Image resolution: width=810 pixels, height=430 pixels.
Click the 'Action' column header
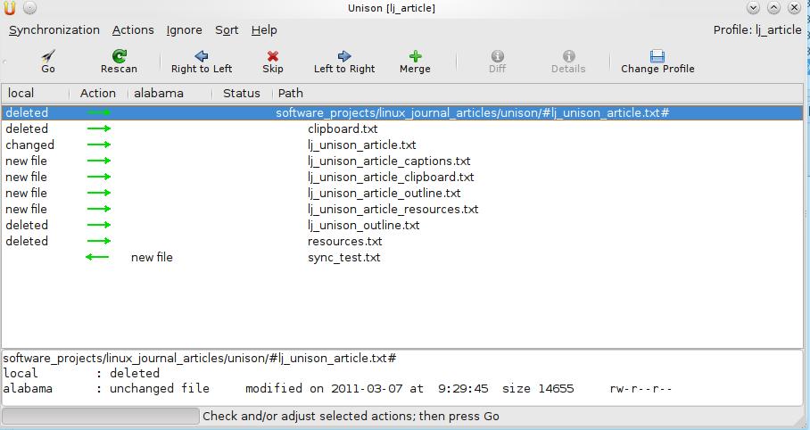click(x=98, y=93)
